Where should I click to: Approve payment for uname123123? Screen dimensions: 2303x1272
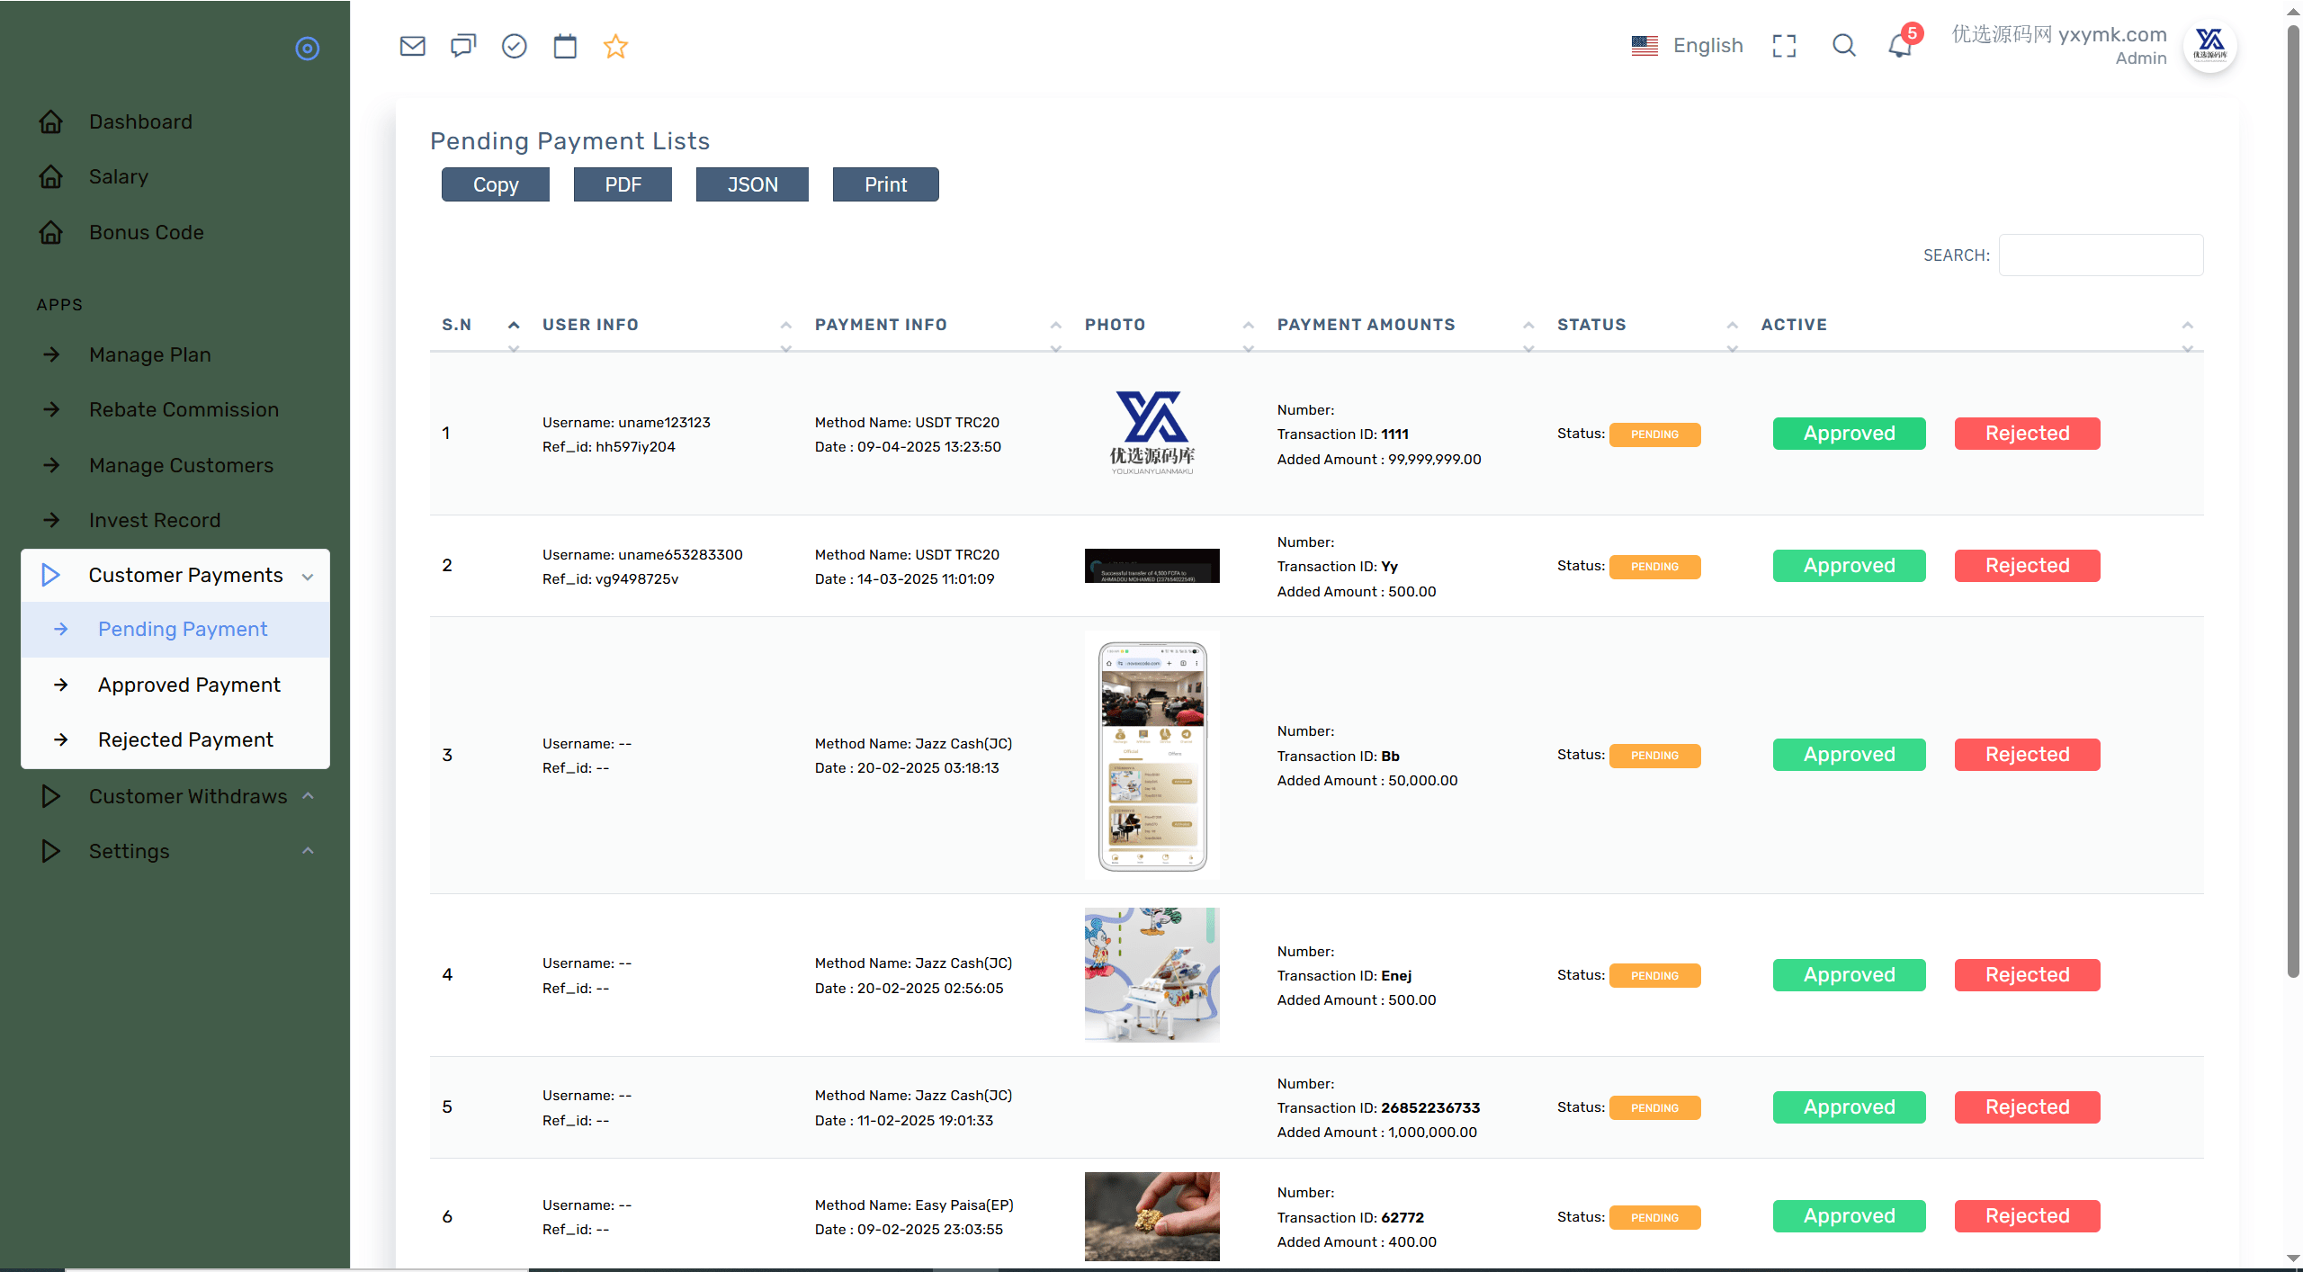click(x=1849, y=434)
